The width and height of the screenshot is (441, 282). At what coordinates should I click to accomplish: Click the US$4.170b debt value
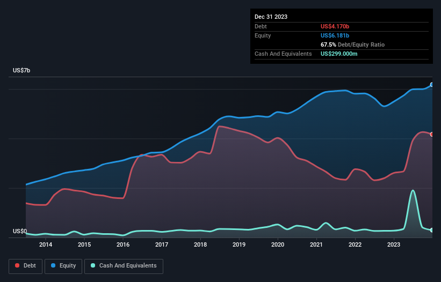[335, 26]
